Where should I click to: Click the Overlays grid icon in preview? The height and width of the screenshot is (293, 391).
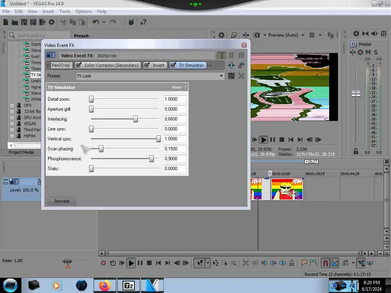(x=312, y=35)
